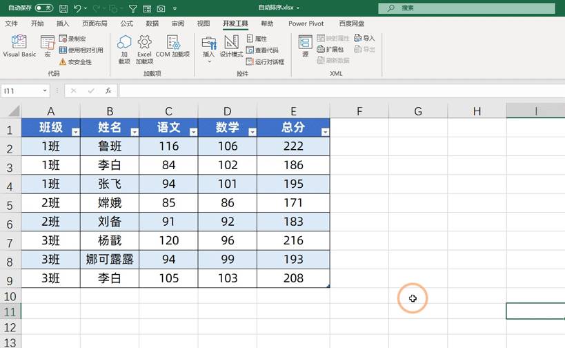Click the form icon in quick access toolbar

(147, 8)
